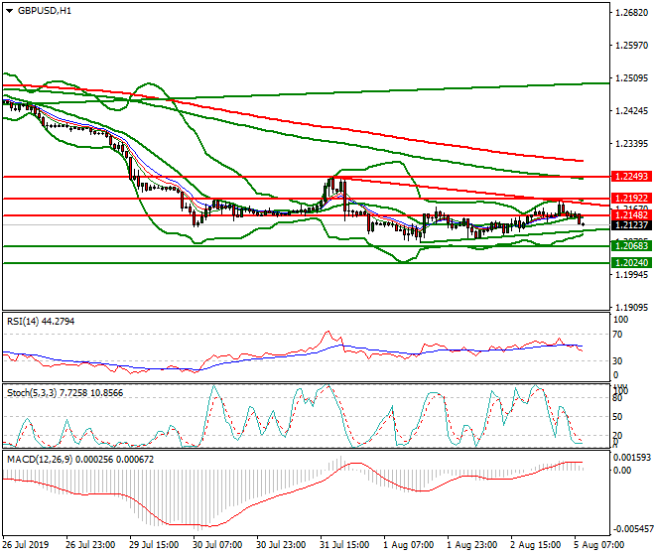Click the GBPUSD,H1 chart title
Viewport: 655px width, 556px height.
45,11
